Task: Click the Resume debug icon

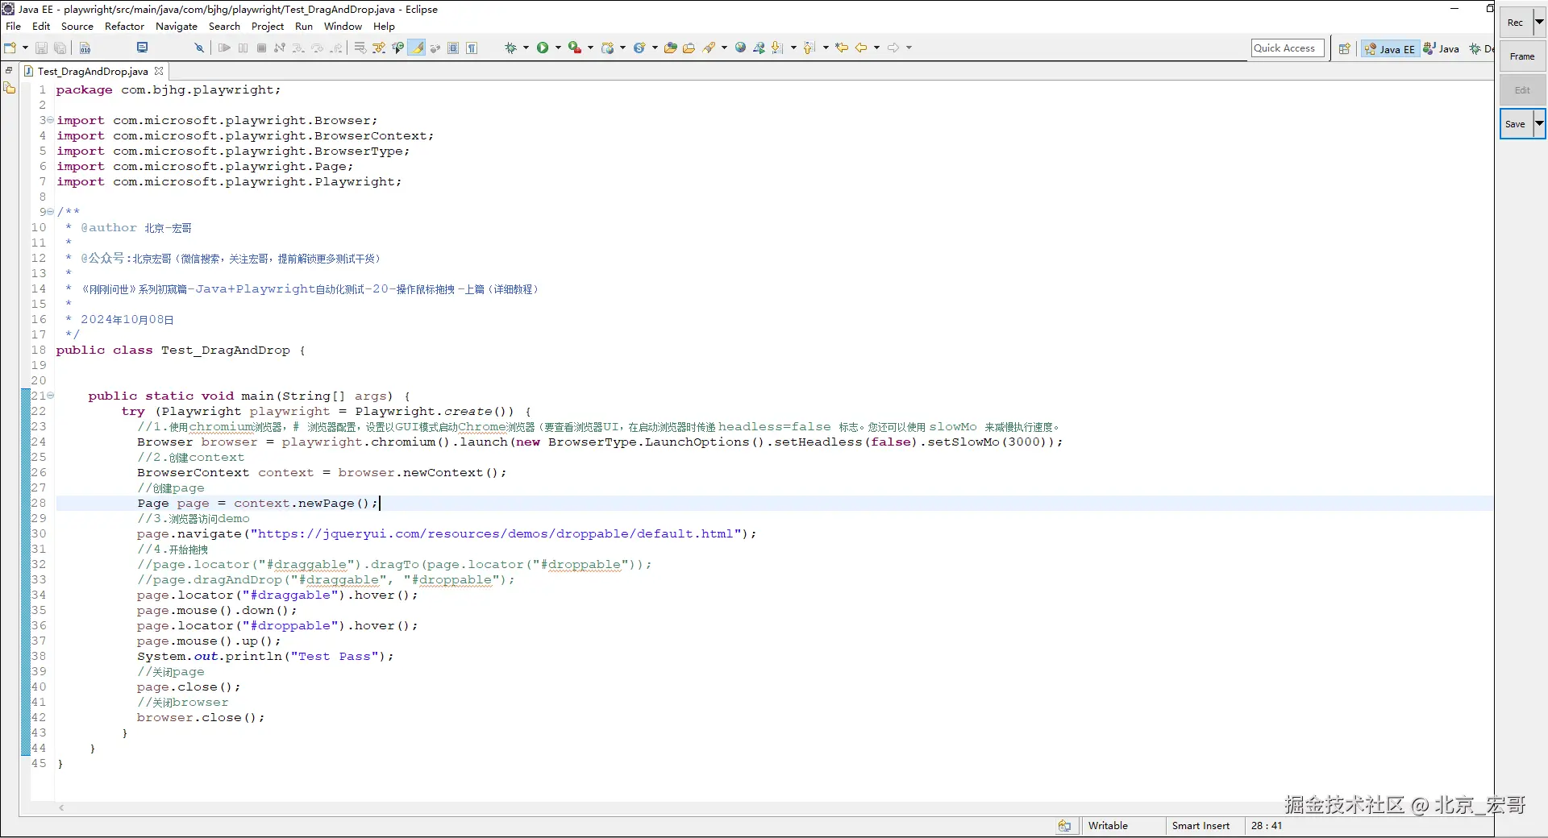Action: 224,48
